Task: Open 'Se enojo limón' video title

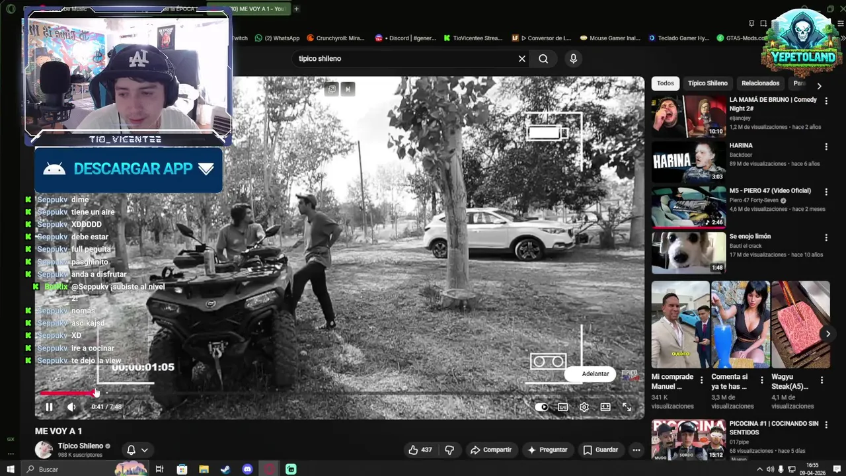Action: pyautogui.click(x=750, y=237)
